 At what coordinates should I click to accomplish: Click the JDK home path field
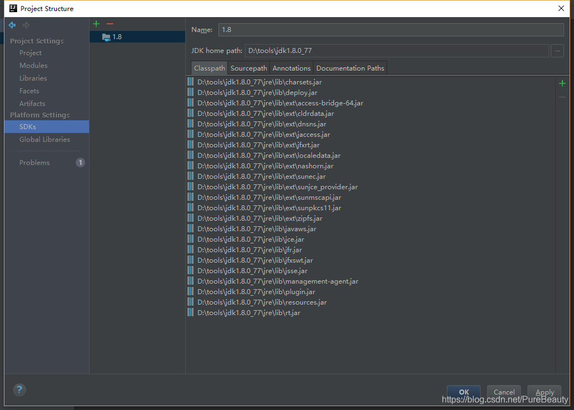click(397, 51)
